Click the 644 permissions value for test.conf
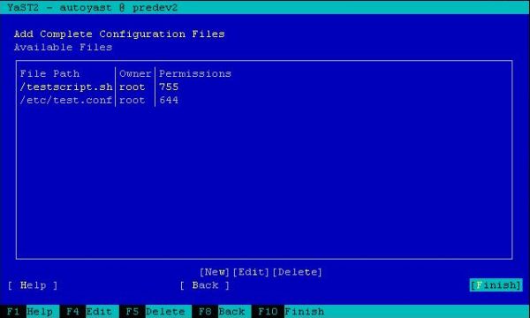 (x=169, y=101)
